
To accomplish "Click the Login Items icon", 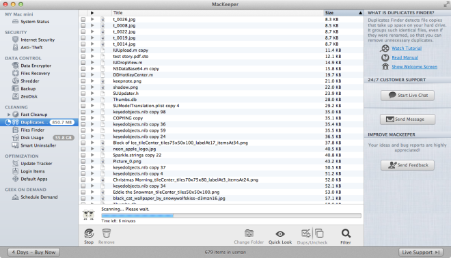I will [x=15, y=171].
